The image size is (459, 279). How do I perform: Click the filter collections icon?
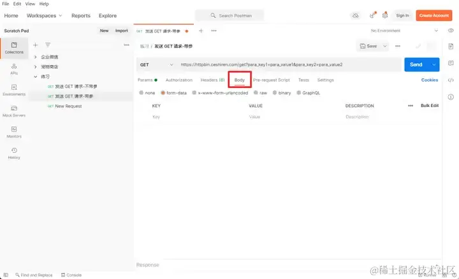pos(48,45)
